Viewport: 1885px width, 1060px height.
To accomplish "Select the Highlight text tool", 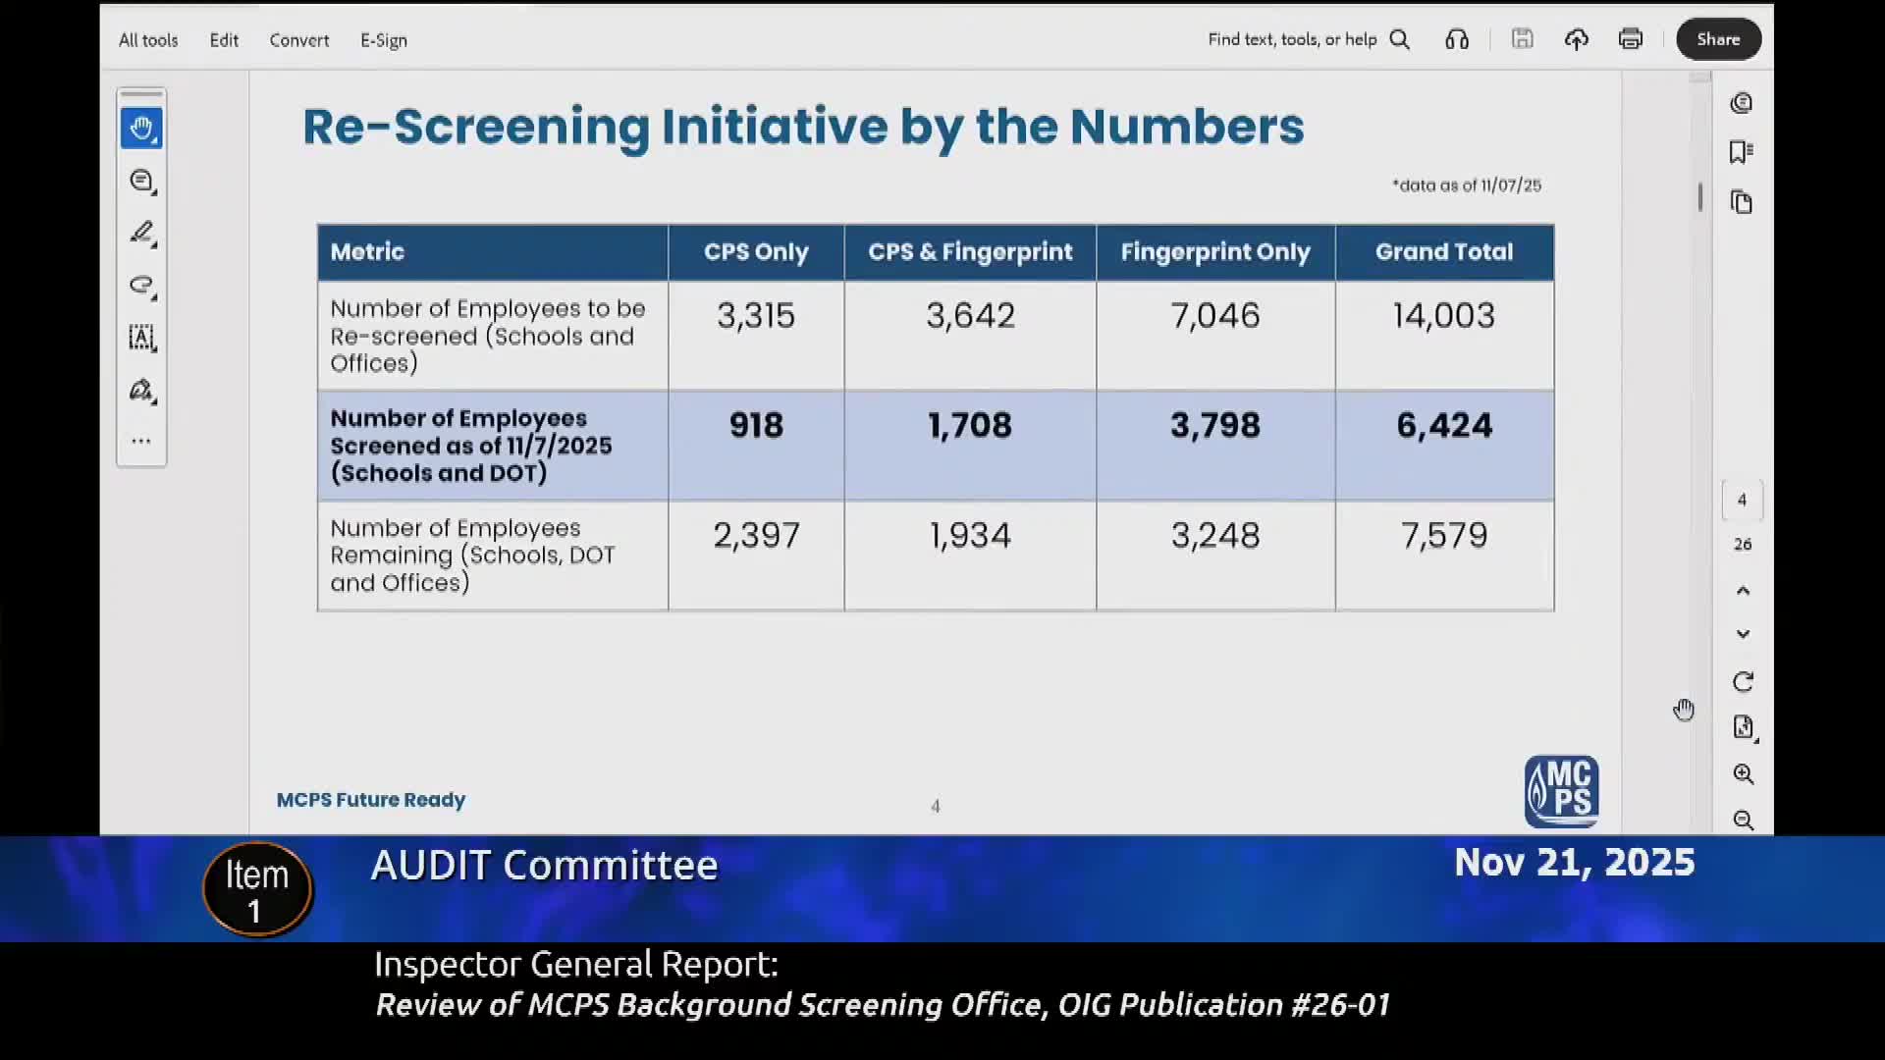I will [x=142, y=233].
